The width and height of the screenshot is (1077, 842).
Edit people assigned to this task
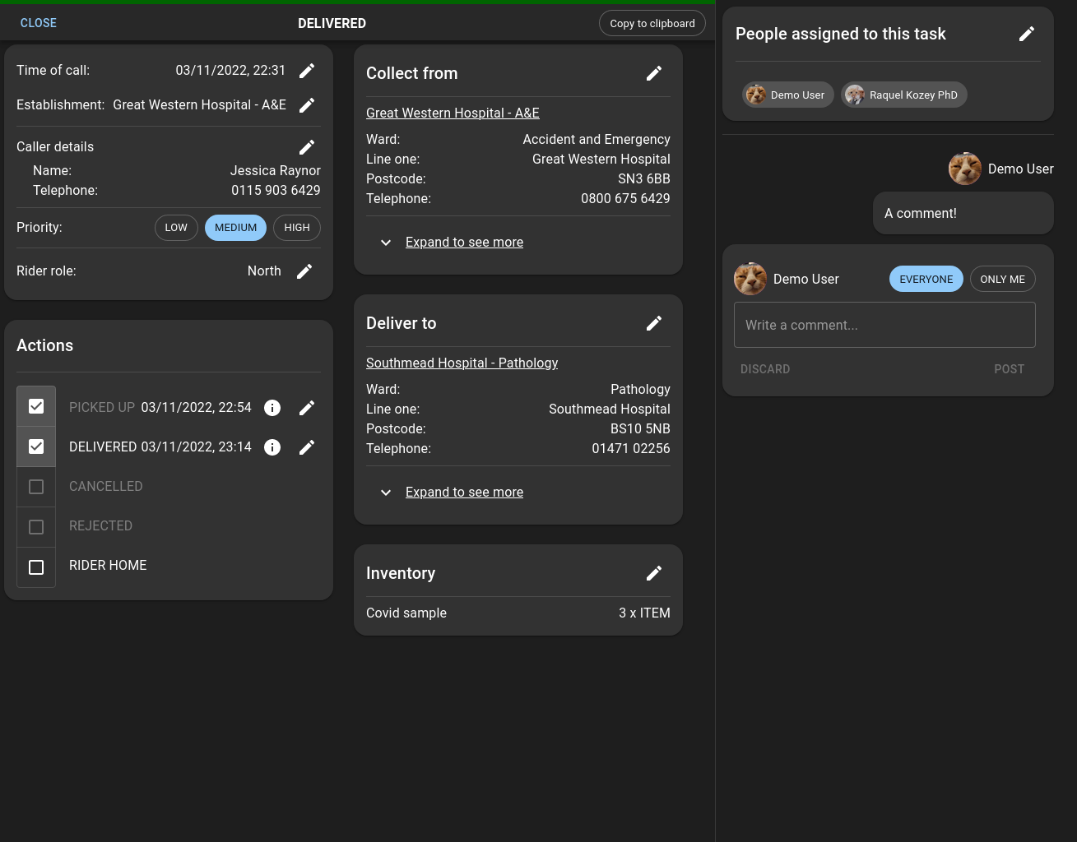1027,34
